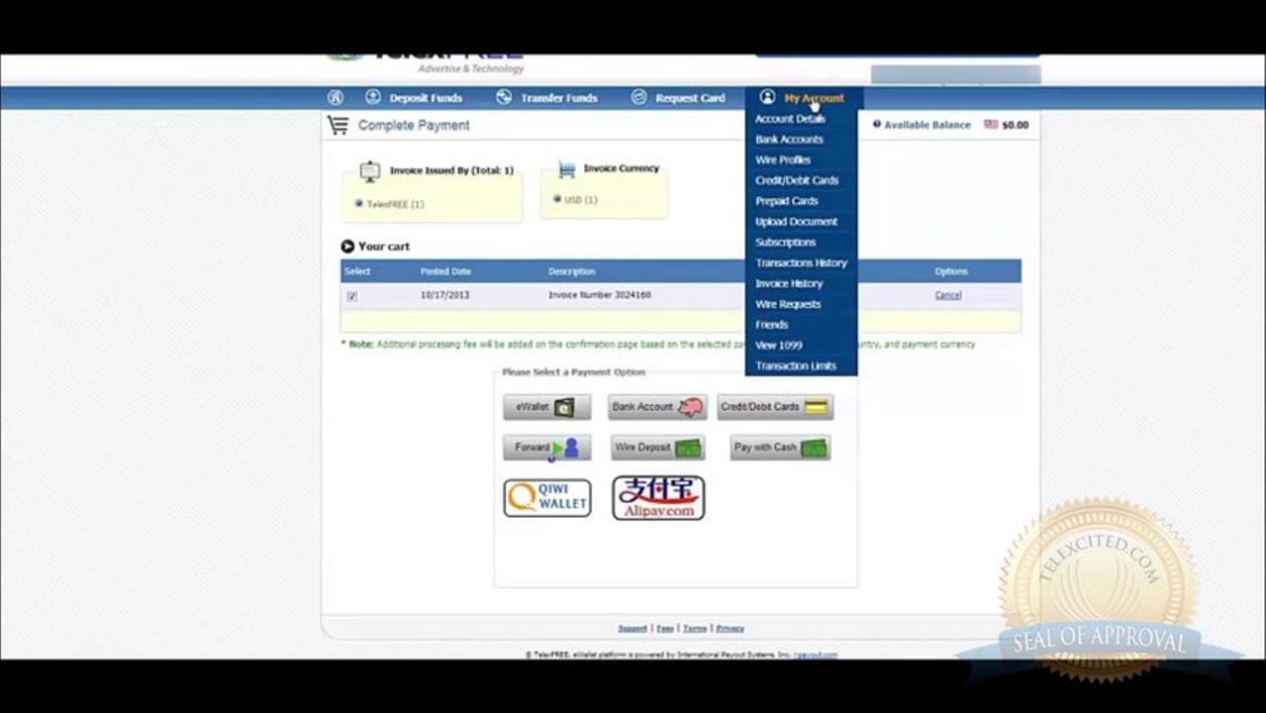Viewport: 1266px width, 713px height.
Task: Select the TelexFREE (1) radio button
Action: click(359, 204)
